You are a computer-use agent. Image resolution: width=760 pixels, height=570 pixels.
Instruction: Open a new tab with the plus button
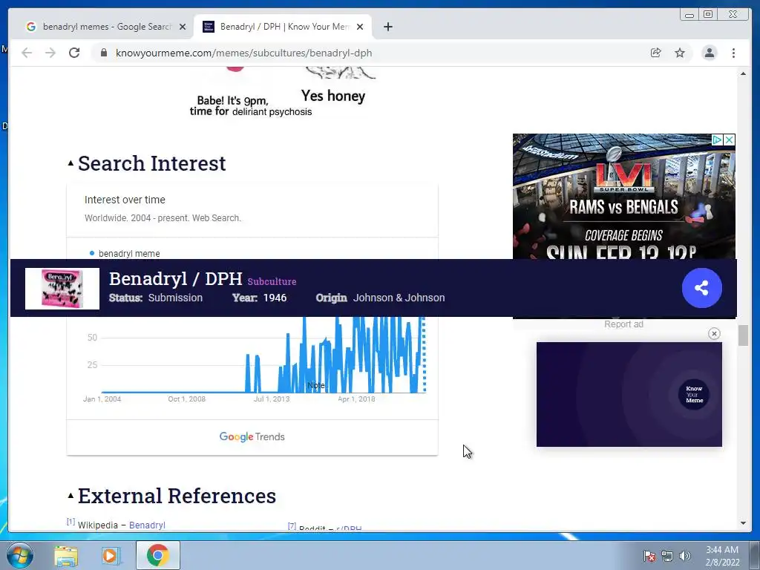tap(387, 27)
